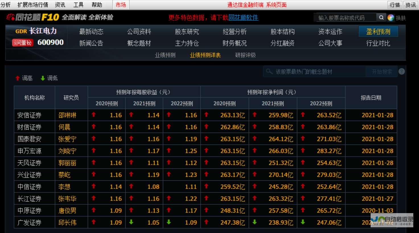Click researcher name 郭丽丽

coord(67,163)
